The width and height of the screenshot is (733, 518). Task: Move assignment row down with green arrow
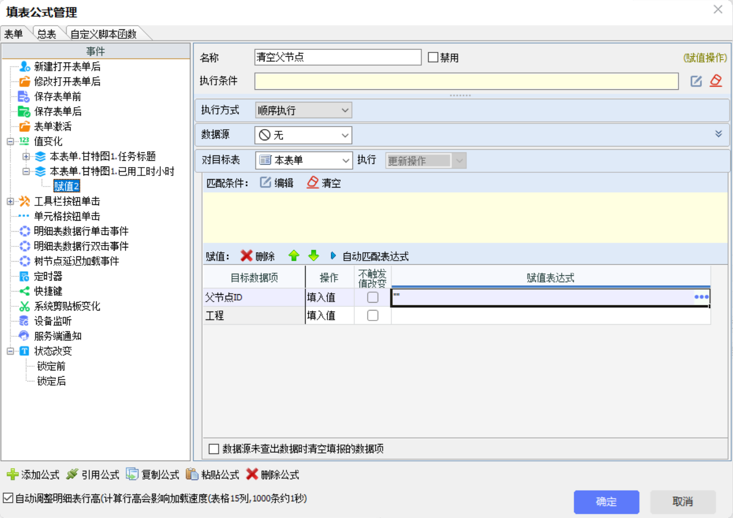[314, 256]
